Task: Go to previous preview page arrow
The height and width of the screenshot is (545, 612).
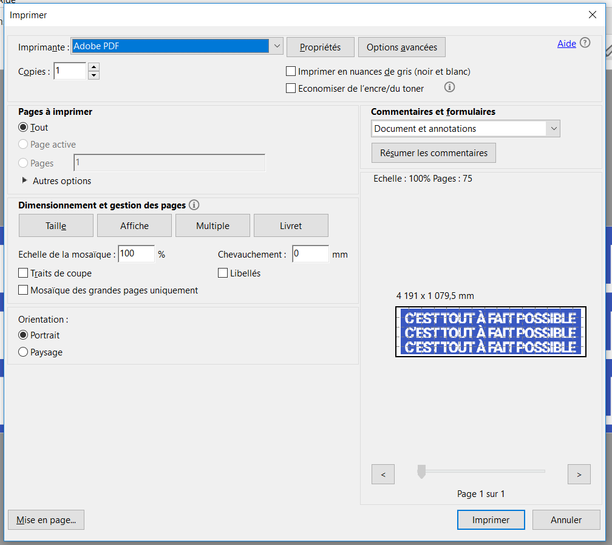Action: [x=383, y=475]
